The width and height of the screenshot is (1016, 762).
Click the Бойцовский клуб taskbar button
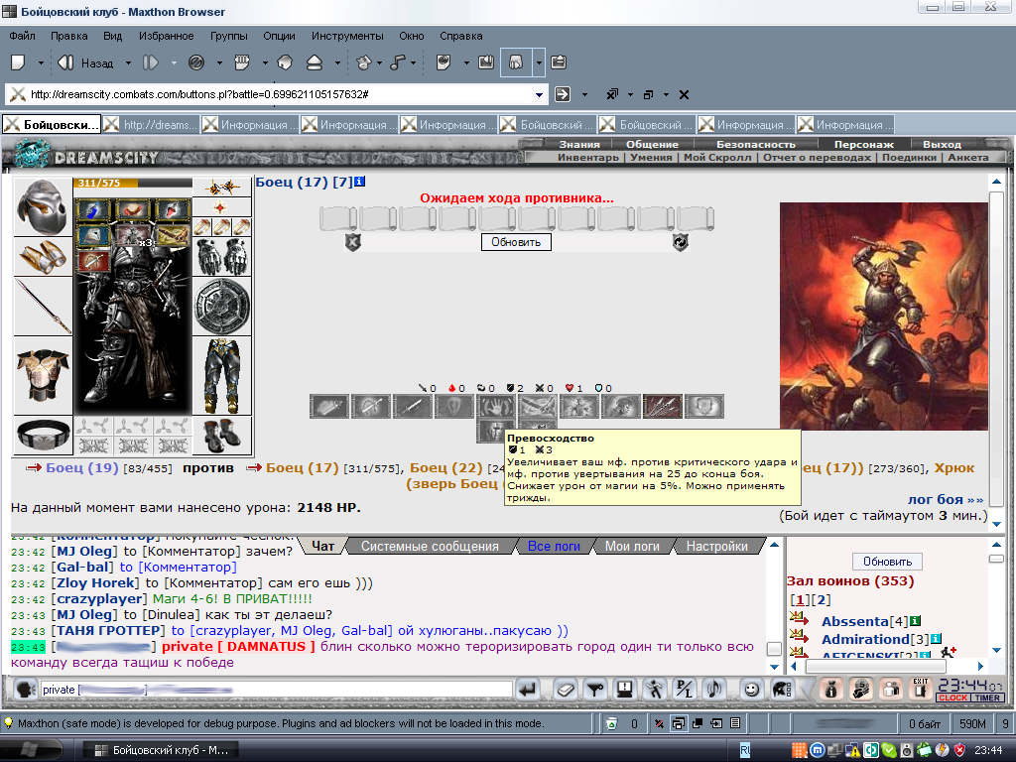click(162, 750)
